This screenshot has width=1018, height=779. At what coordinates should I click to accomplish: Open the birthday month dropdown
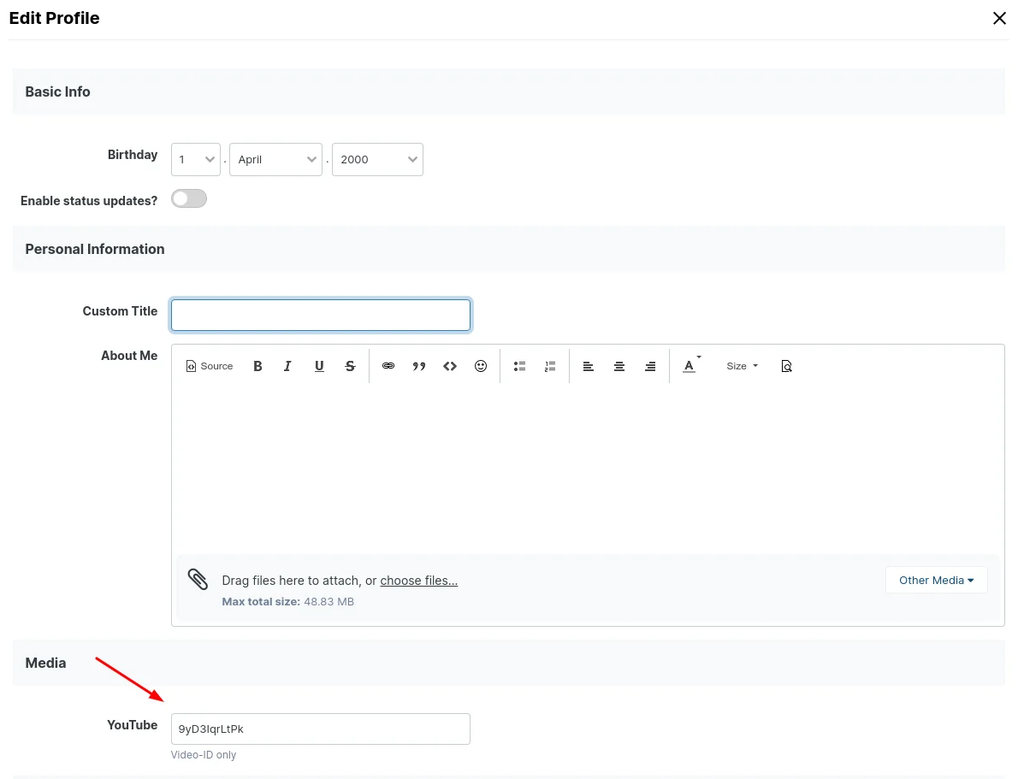tap(275, 160)
